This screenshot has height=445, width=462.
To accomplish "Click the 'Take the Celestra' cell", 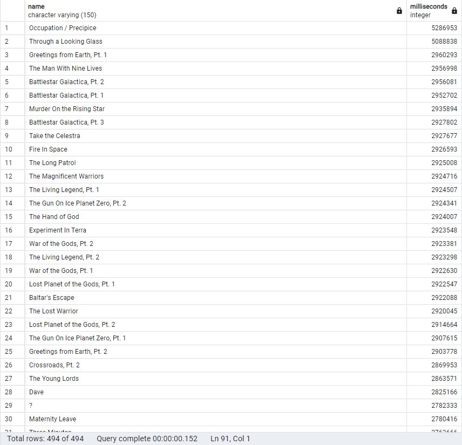I will (x=216, y=136).
